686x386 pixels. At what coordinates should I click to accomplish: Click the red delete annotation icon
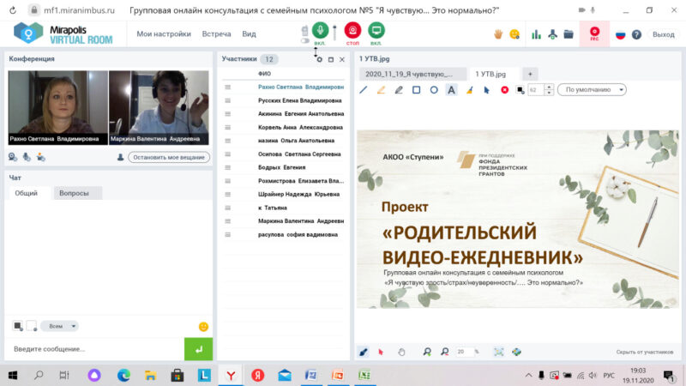click(504, 90)
